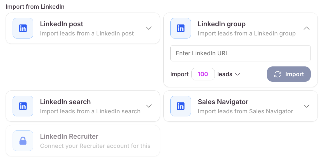This screenshot has height=163, width=327.
Task: Click the sync arrows icon in Import button
Action: tap(277, 74)
